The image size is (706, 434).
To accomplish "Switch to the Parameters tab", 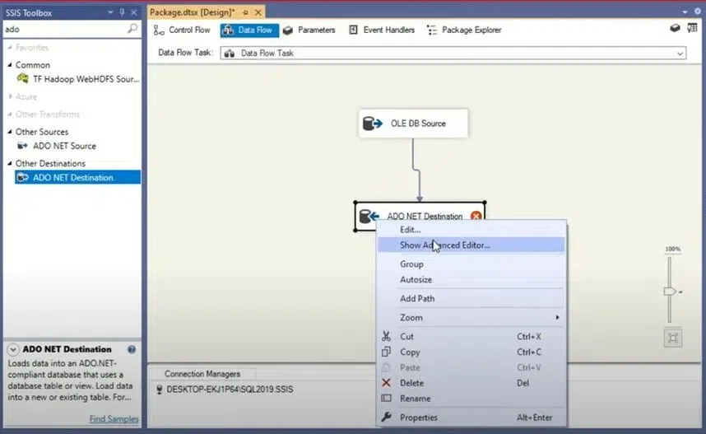I will tap(309, 30).
